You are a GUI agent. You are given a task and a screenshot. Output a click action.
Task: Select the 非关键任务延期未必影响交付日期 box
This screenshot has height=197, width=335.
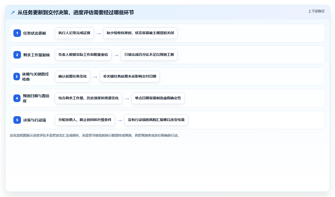(130, 77)
